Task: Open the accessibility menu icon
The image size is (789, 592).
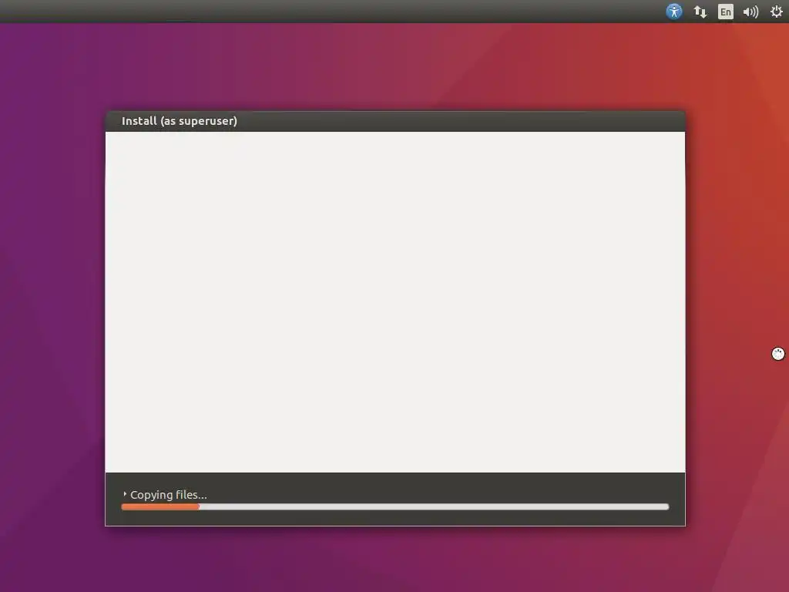Action: pyautogui.click(x=673, y=11)
